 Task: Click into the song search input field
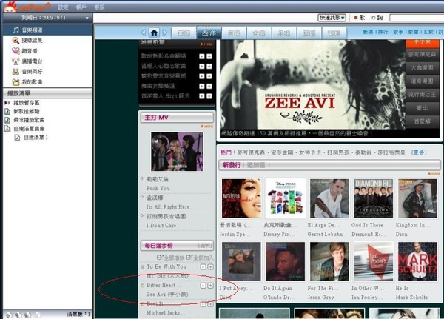click(x=417, y=18)
